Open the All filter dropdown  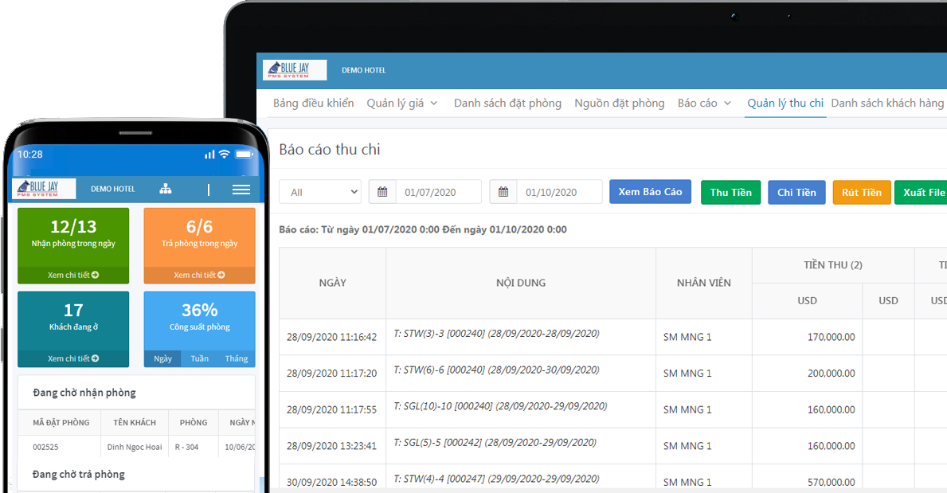click(x=319, y=192)
